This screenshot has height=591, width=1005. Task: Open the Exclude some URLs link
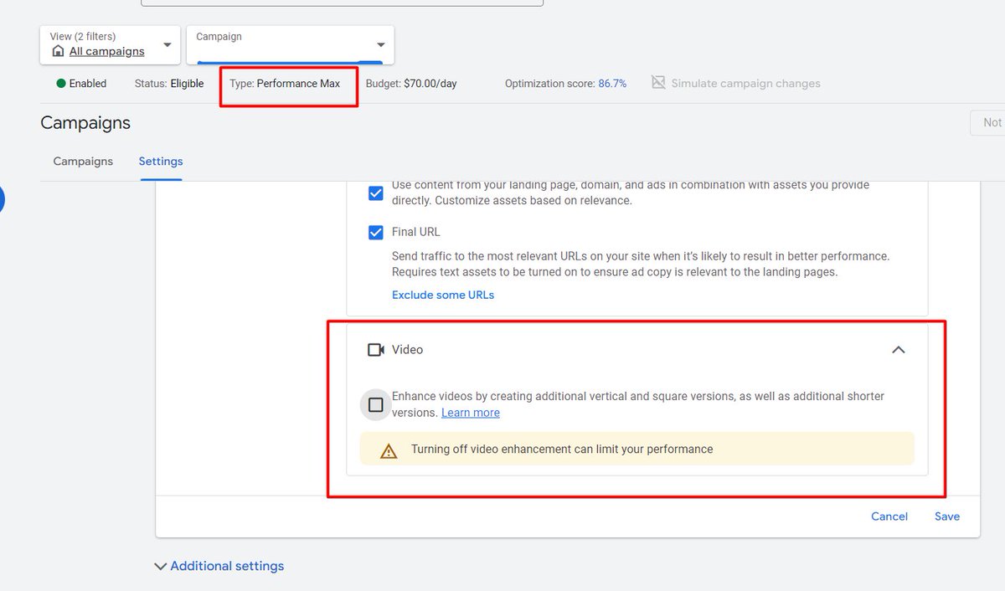click(443, 295)
